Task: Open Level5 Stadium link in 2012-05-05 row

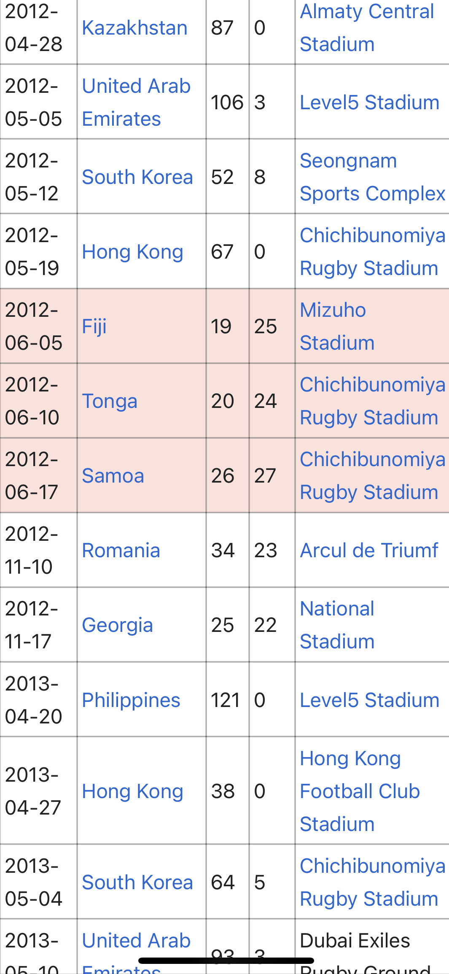Action: pyautogui.click(x=370, y=103)
